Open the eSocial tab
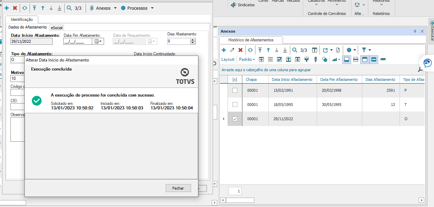The height and width of the screenshot is (207, 434). pyautogui.click(x=57, y=27)
